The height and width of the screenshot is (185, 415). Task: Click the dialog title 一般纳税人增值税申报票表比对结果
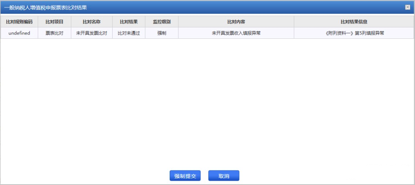(46, 7)
